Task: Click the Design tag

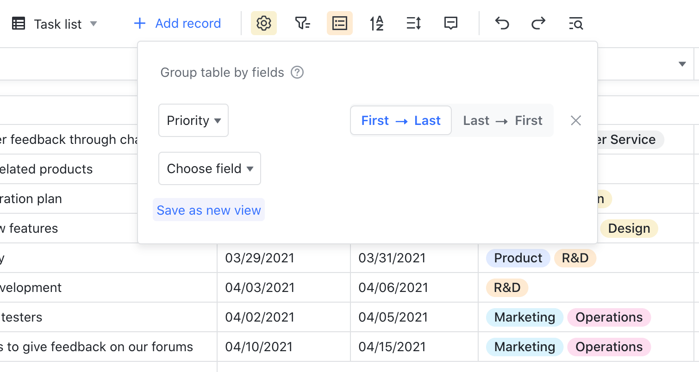Action: click(x=629, y=229)
